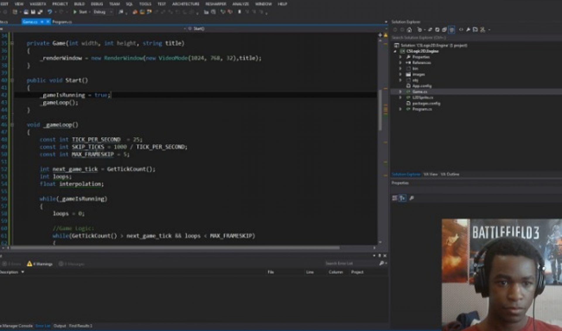Open the Debug configuration dropdown
The height and width of the screenshot is (331, 562).
click(x=103, y=12)
